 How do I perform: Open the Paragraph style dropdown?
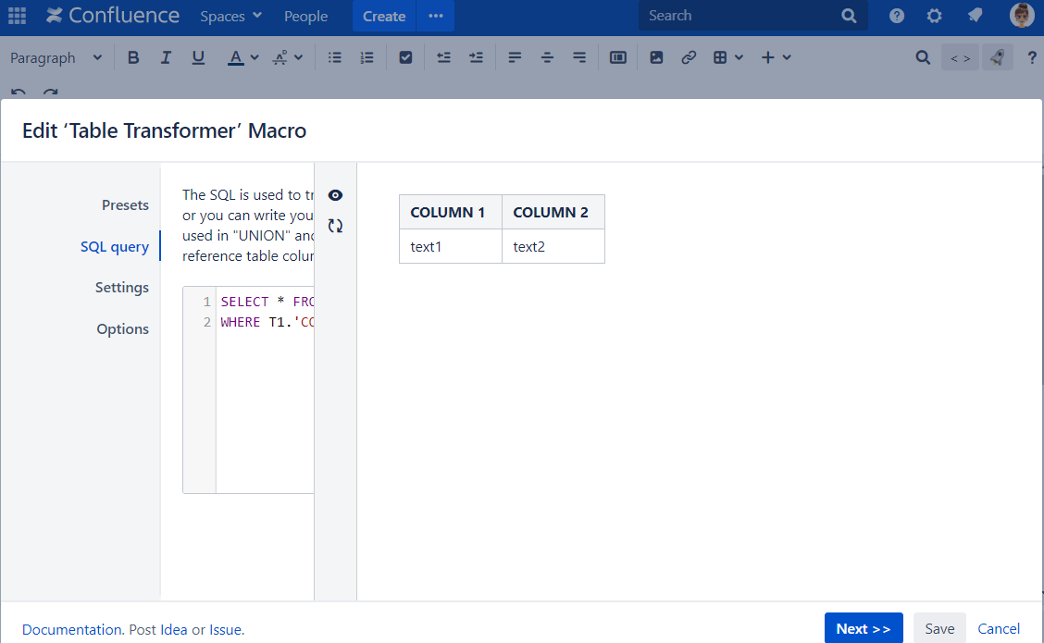[56, 56]
